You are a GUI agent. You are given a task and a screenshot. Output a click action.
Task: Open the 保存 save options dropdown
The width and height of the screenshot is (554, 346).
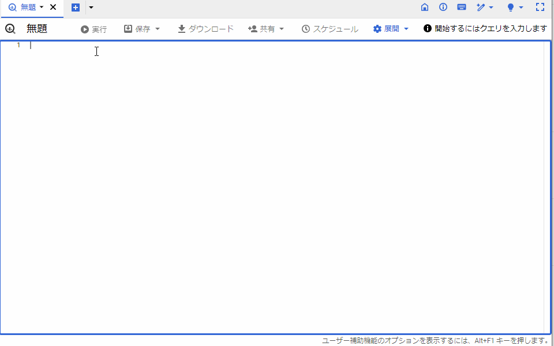pyautogui.click(x=157, y=29)
